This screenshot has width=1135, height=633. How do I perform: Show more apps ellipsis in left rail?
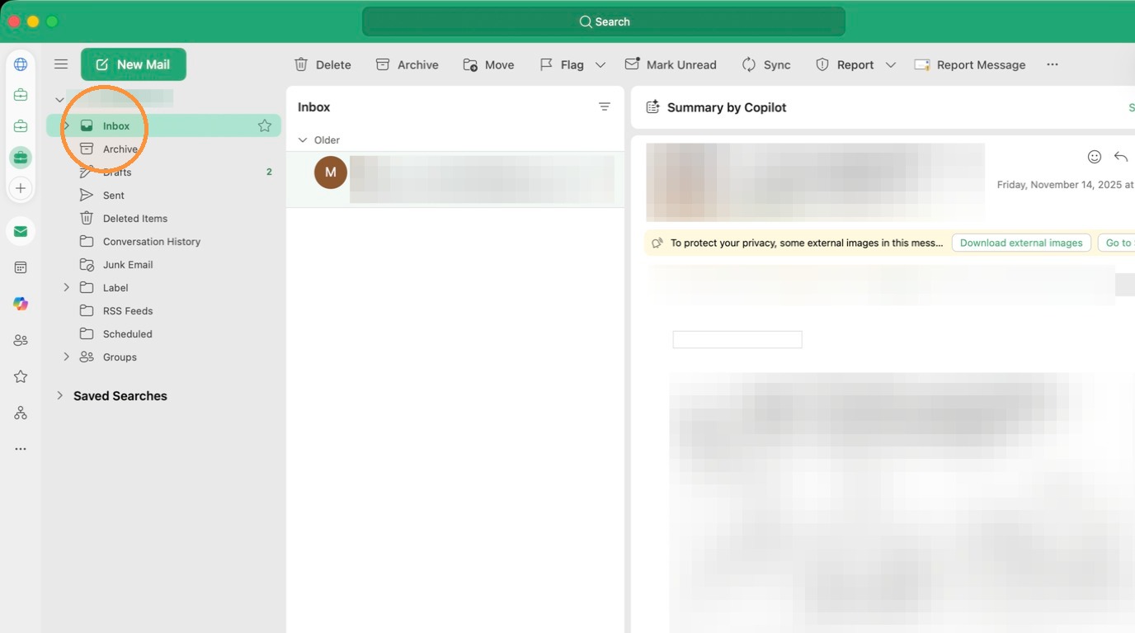(x=21, y=449)
